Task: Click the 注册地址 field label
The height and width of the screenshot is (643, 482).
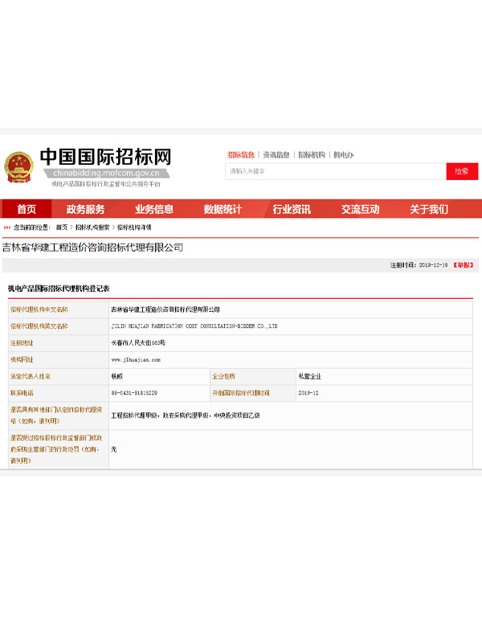Action: tap(22, 343)
